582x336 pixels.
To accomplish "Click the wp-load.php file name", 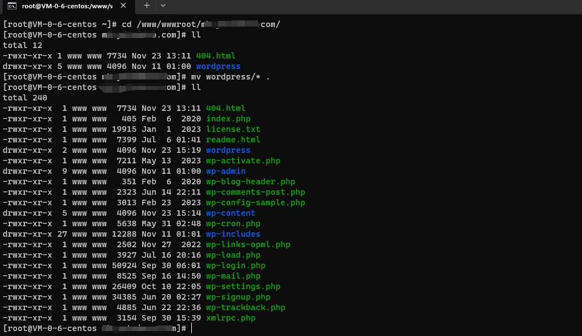I will [x=233, y=255].
